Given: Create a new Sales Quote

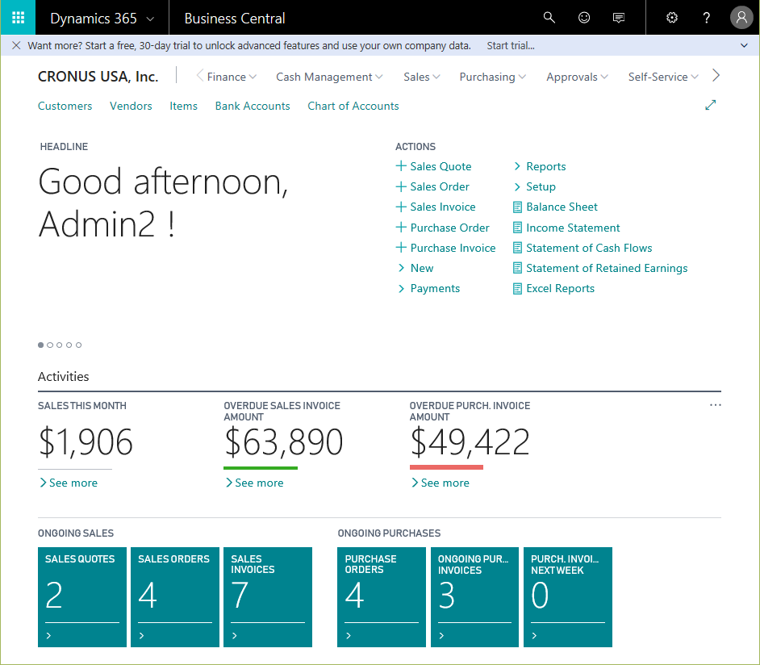Looking at the screenshot, I should coord(434,166).
